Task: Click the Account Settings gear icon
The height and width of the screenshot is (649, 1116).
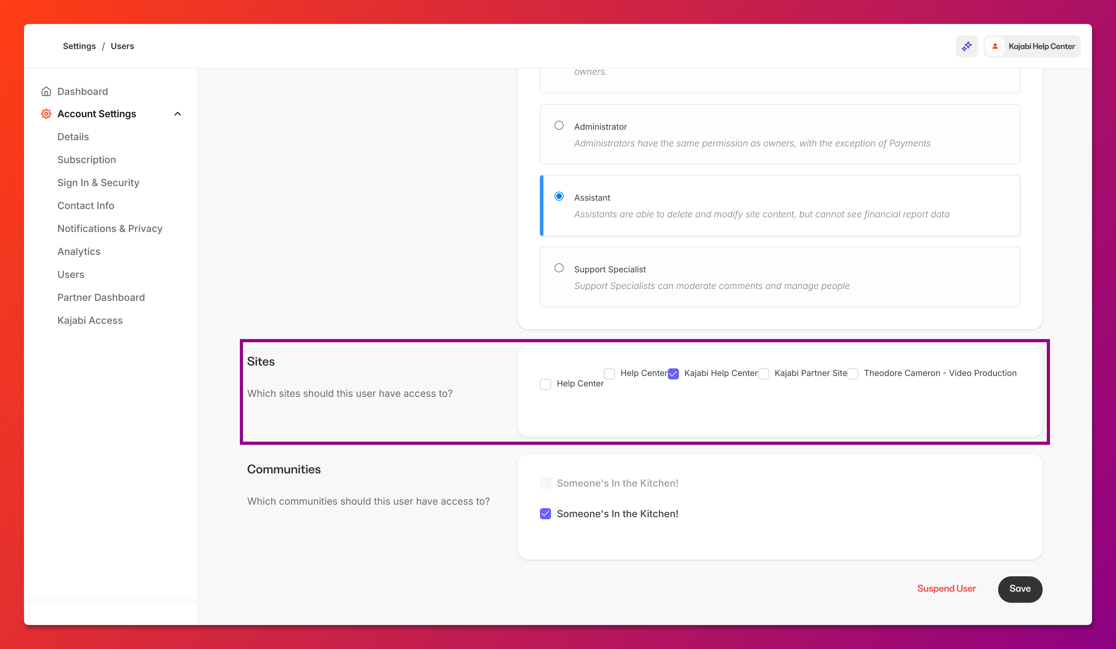Action: pyautogui.click(x=46, y=114)
